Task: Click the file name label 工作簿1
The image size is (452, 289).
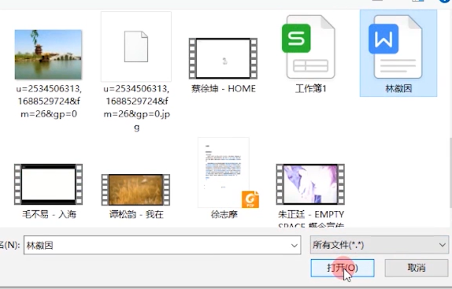Action: (x=311, y=89)
